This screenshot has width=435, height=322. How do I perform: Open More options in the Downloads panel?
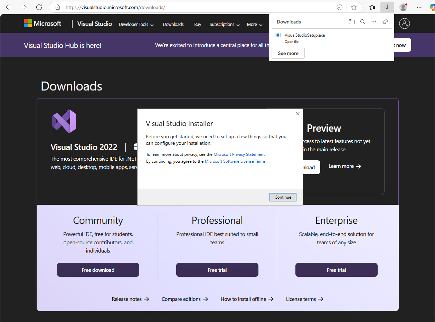[374, 22]
